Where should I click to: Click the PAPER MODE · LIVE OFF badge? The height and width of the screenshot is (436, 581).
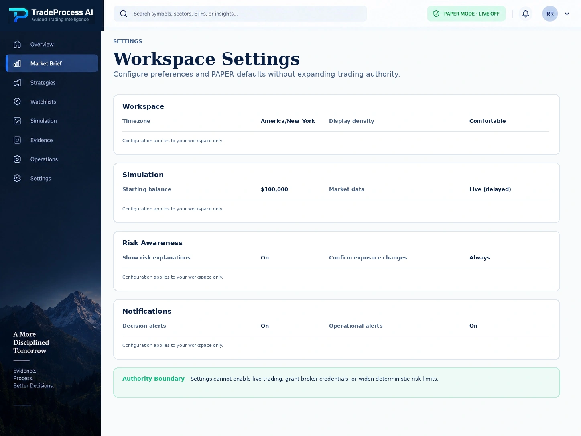(x=466, y=14)
